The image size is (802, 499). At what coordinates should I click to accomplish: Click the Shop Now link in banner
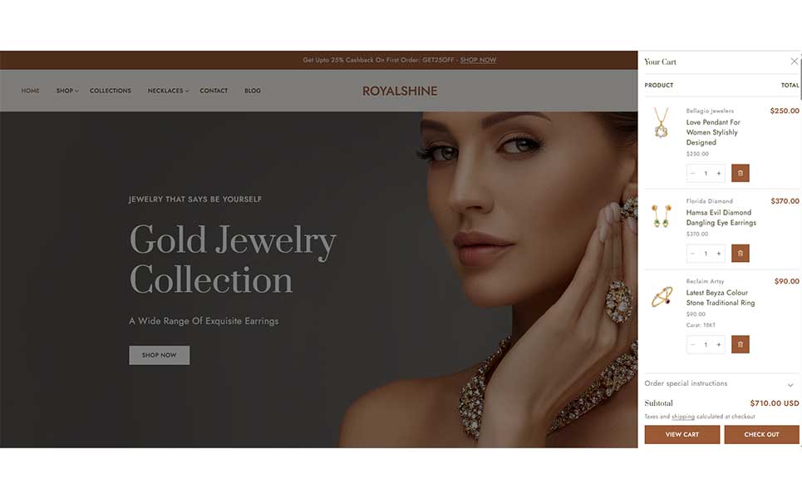tap(478, 60)
